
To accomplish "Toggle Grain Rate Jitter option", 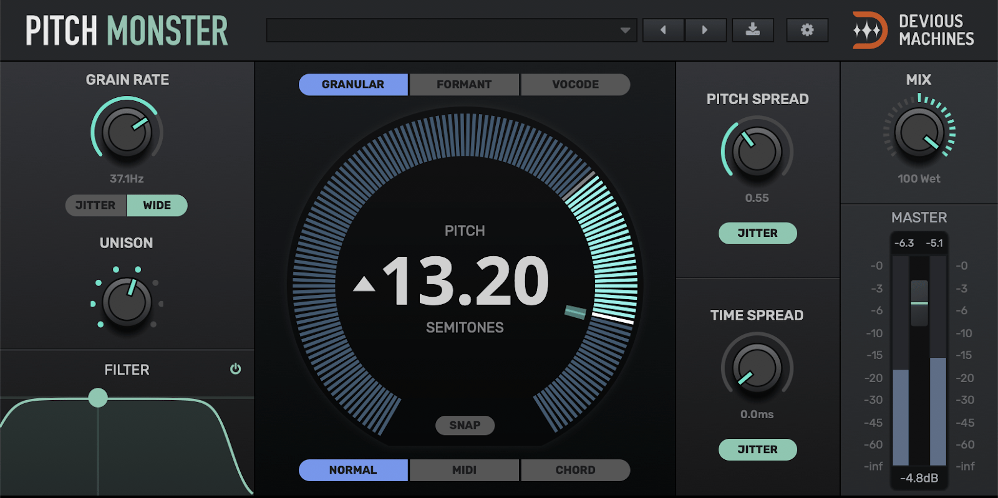I will click(x=95, y=205).
